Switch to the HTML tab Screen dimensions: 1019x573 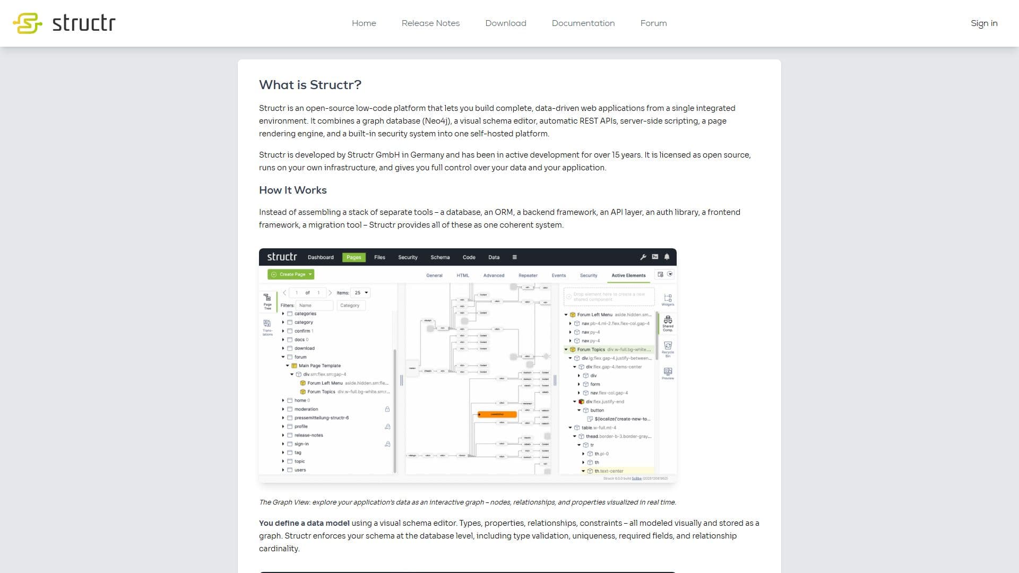tap(463, 275)
